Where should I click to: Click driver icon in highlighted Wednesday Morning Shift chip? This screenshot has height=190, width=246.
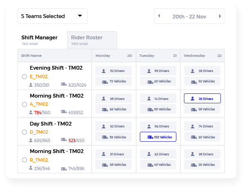coord(193,99)
